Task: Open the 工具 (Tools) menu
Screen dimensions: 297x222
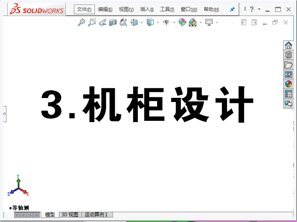Action: pyautogui.click(x=167, y=10)
